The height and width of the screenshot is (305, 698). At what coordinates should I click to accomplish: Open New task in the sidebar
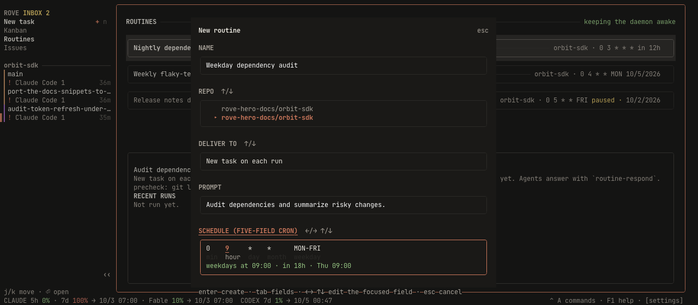19,22
